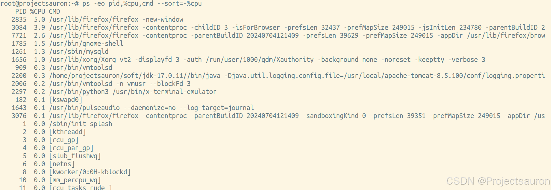Click the %CPU column header
The height and width of the screenshot is (190, 551).
[x=38, y=11]
